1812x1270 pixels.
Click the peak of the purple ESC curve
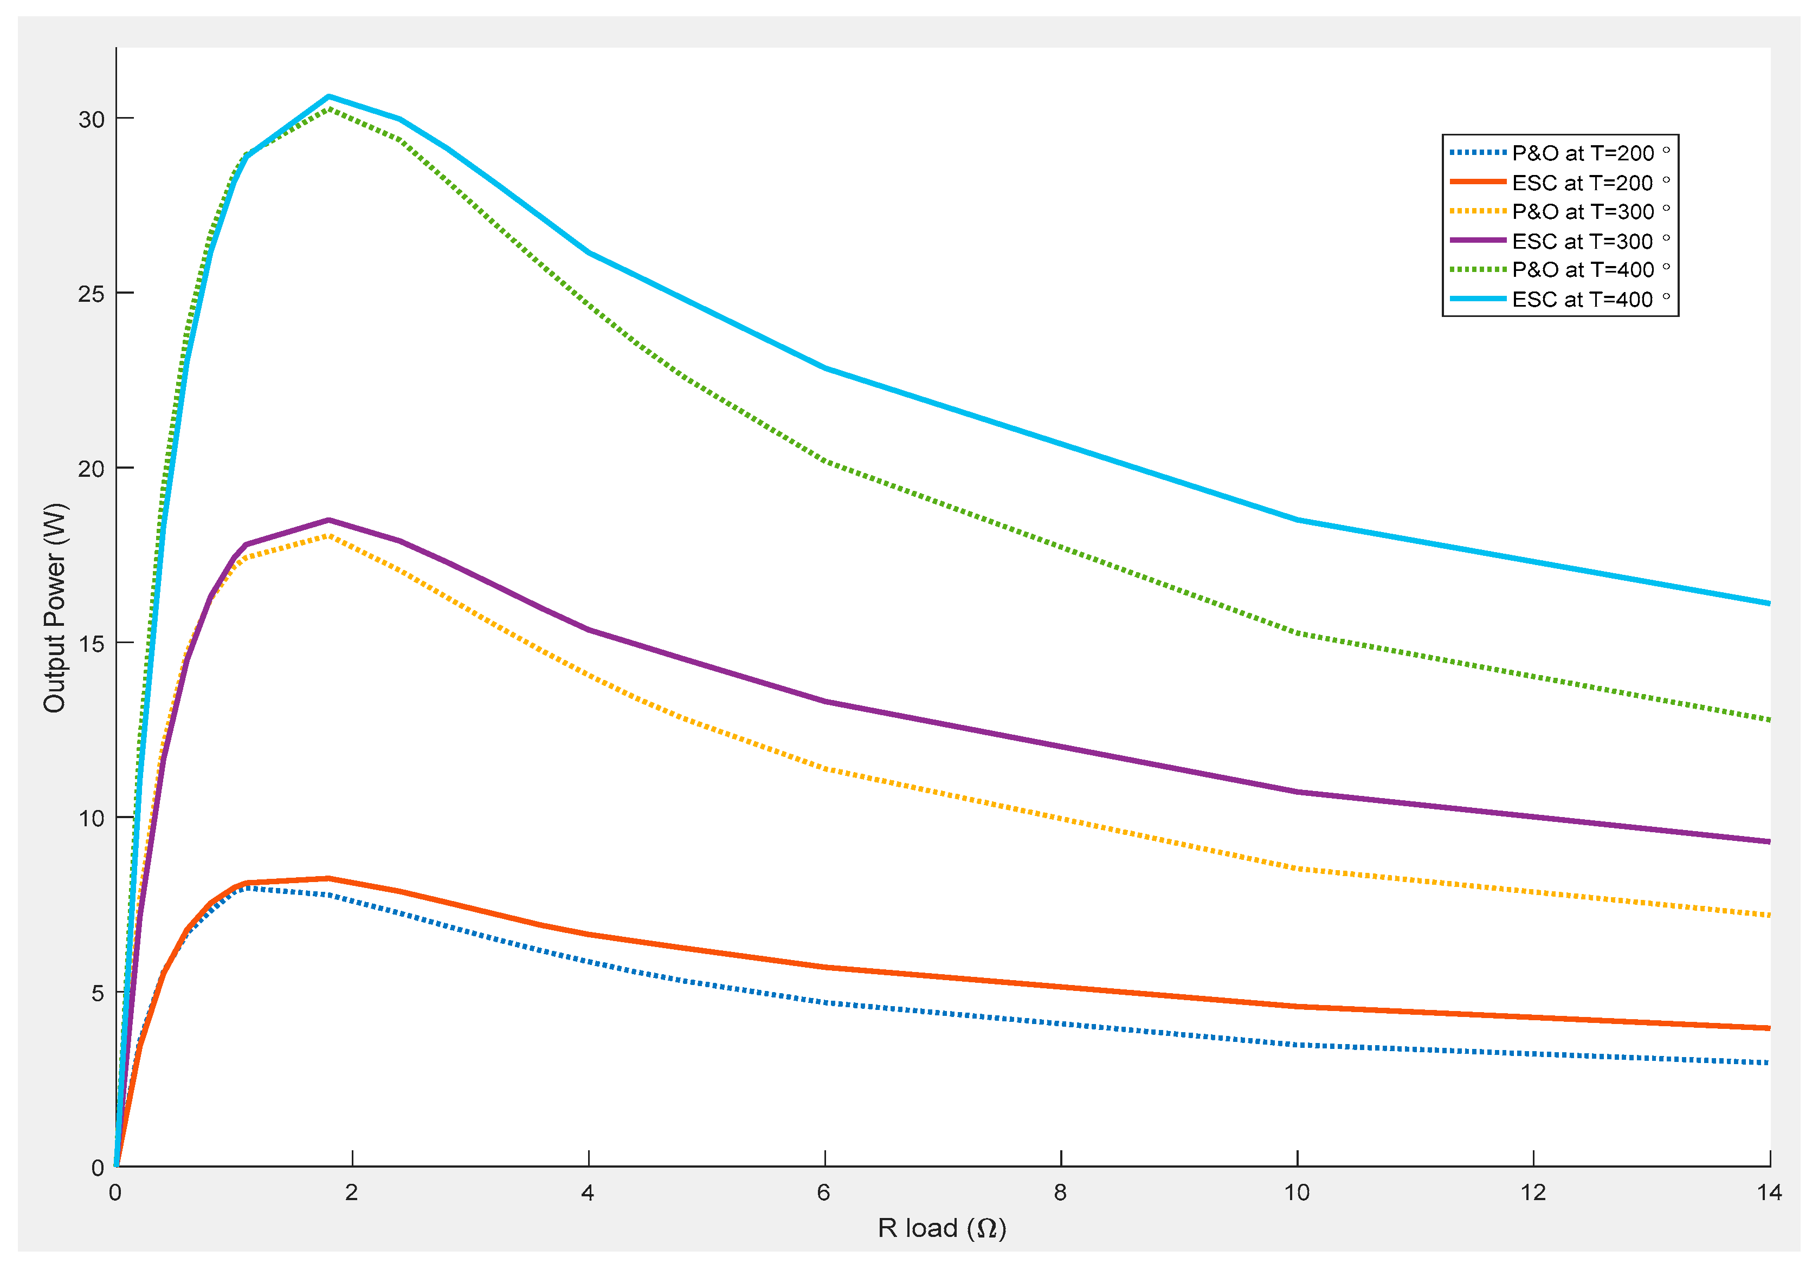click(x=328, y=520)
